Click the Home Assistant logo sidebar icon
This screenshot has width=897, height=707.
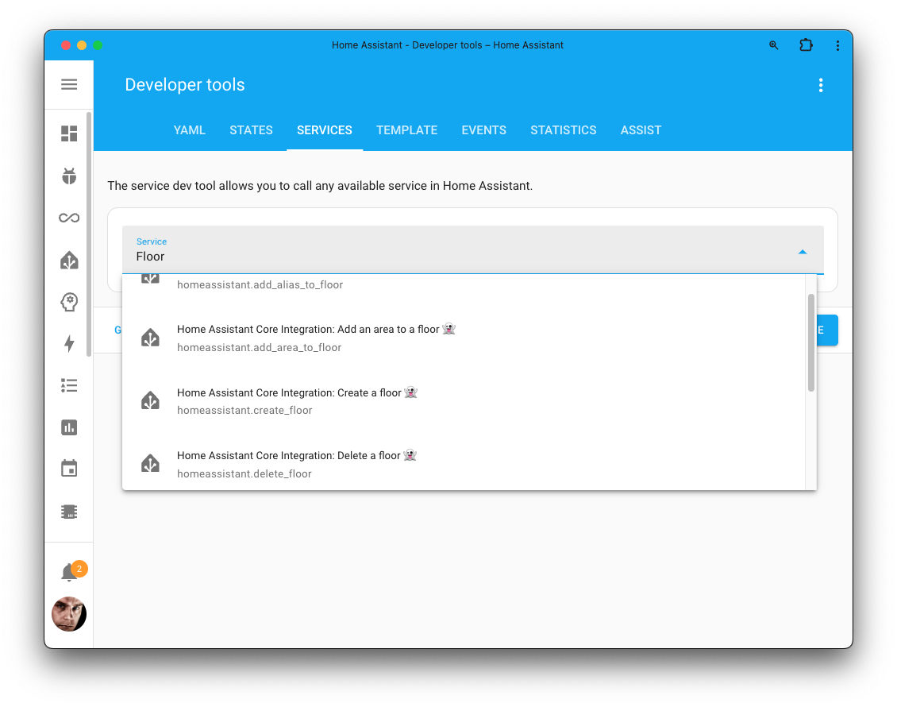[69, 260]
